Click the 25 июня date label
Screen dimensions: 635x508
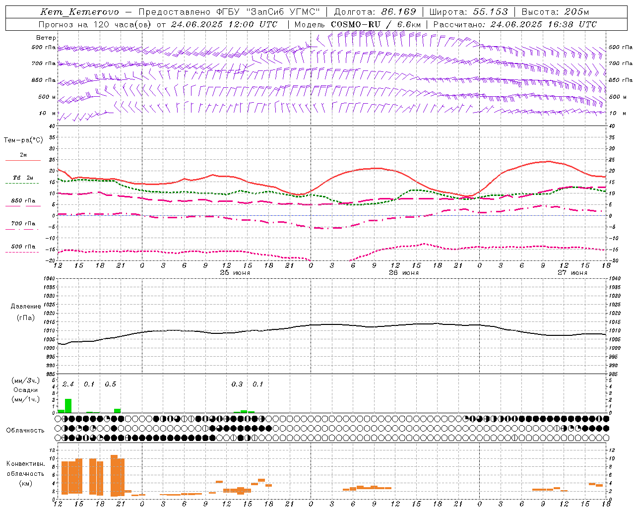point(235,273)
